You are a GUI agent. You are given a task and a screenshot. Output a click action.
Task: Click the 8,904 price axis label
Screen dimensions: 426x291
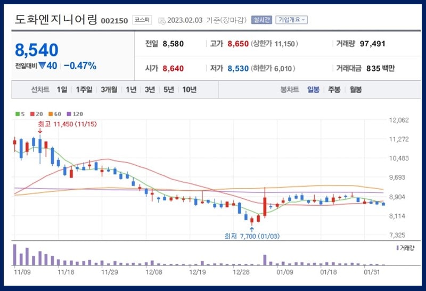click(x=397, y=197)
